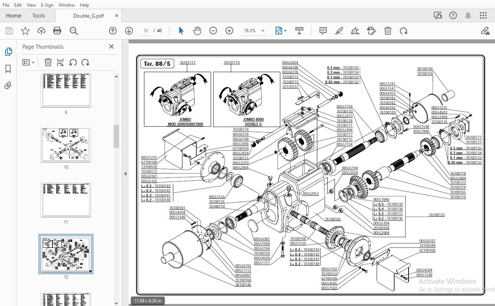Show the Bookmarks sidebar panel
Viewport: 495px width, 306px height.
coord(8,69)
